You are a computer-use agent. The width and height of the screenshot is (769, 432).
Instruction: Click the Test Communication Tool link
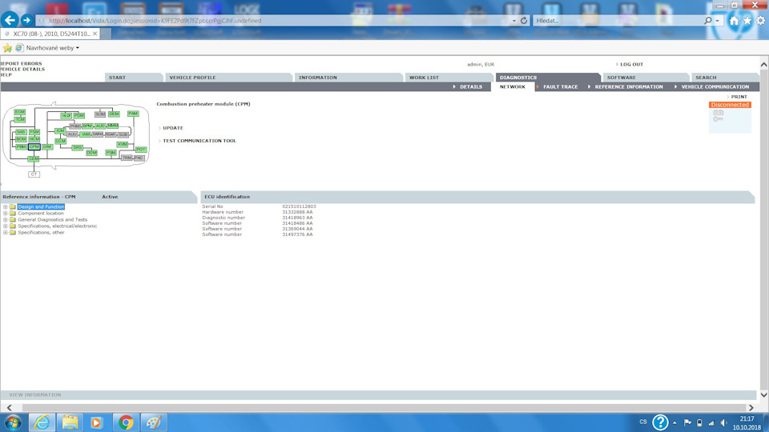point(199,141)
